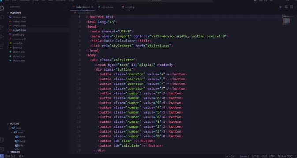Run the file with the play icon

pos(281,7)
